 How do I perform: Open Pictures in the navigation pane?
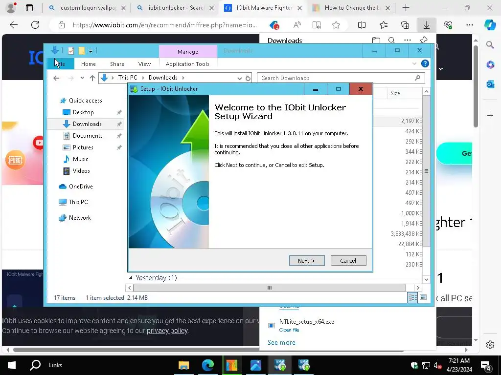click(83, 147)
